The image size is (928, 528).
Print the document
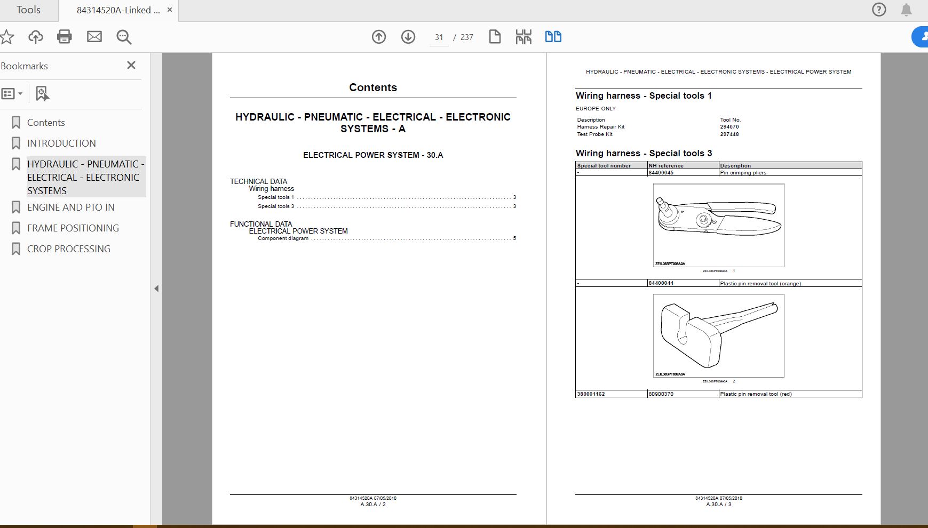pos(65,37)
